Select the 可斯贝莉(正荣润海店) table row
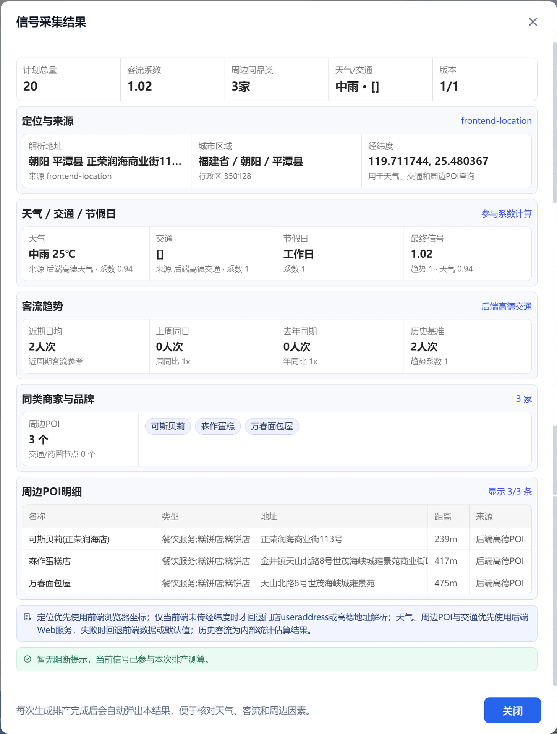The height and width of the screenshot is (734, 557). point(277,539)
